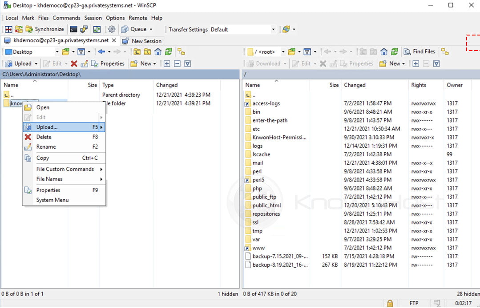Toggle the local panel filter funnel
Screen dimensions: 480x308
click(x=81, y=51)
